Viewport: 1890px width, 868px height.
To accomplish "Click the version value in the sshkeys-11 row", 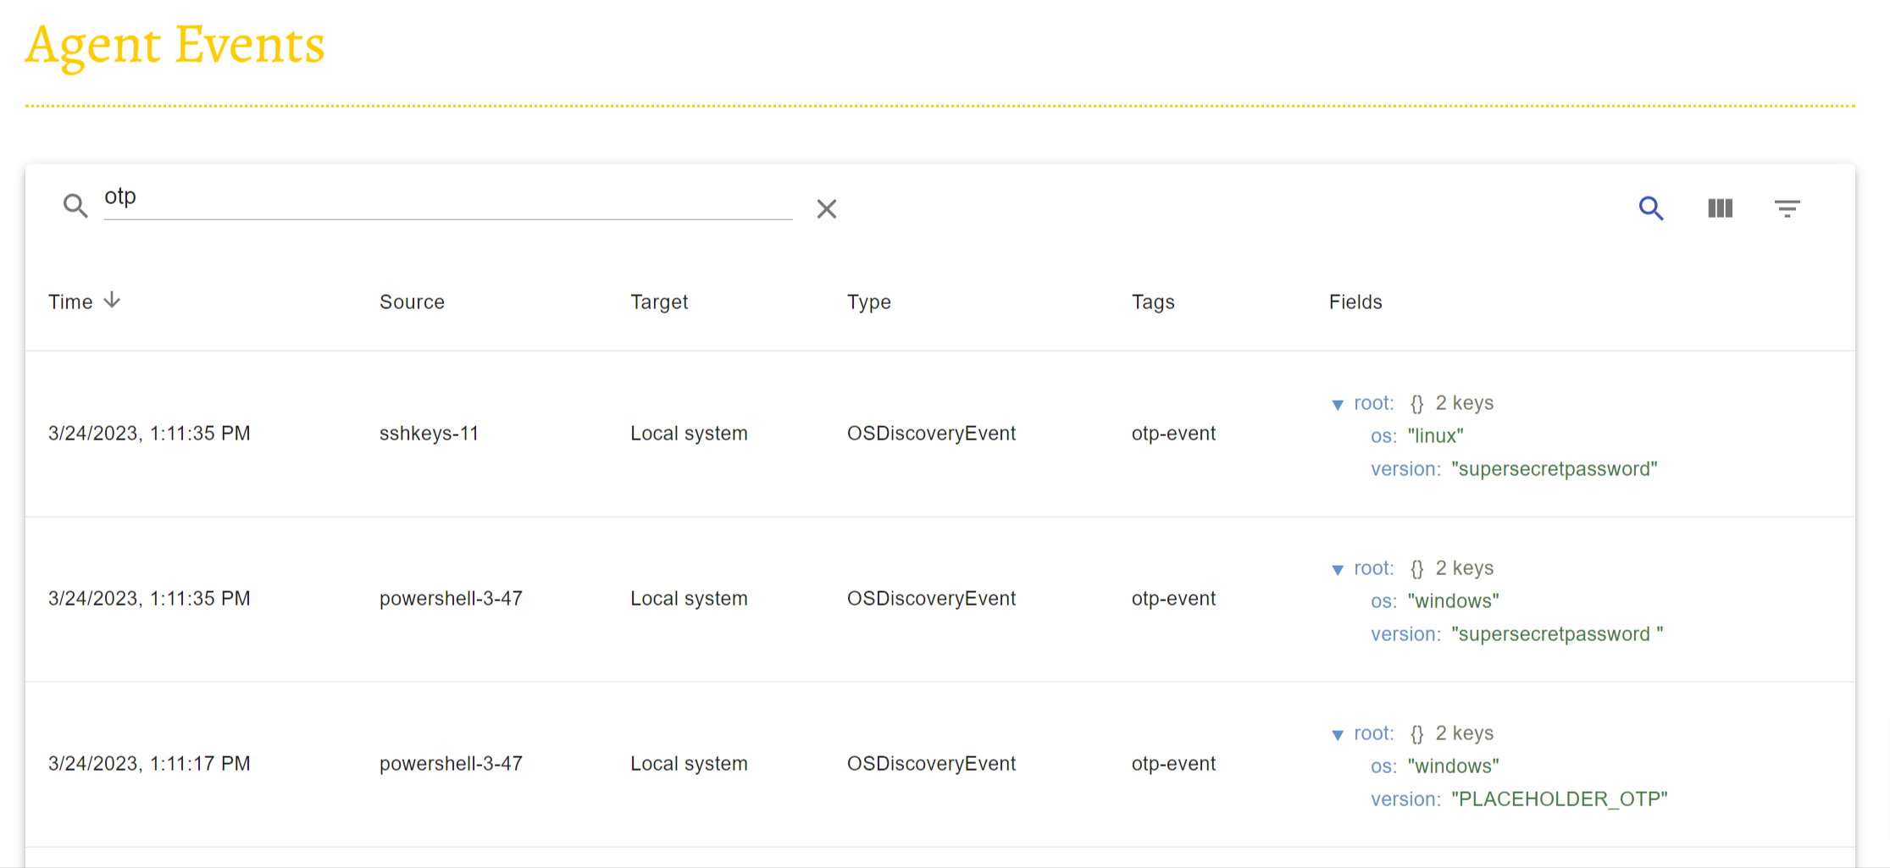I will click(x=1555, y=469).
